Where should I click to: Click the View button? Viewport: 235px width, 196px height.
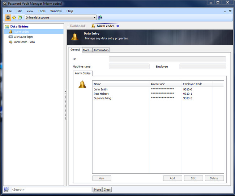coord(102,178)
